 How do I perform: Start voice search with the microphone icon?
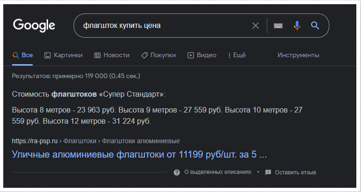coord(297,26)
